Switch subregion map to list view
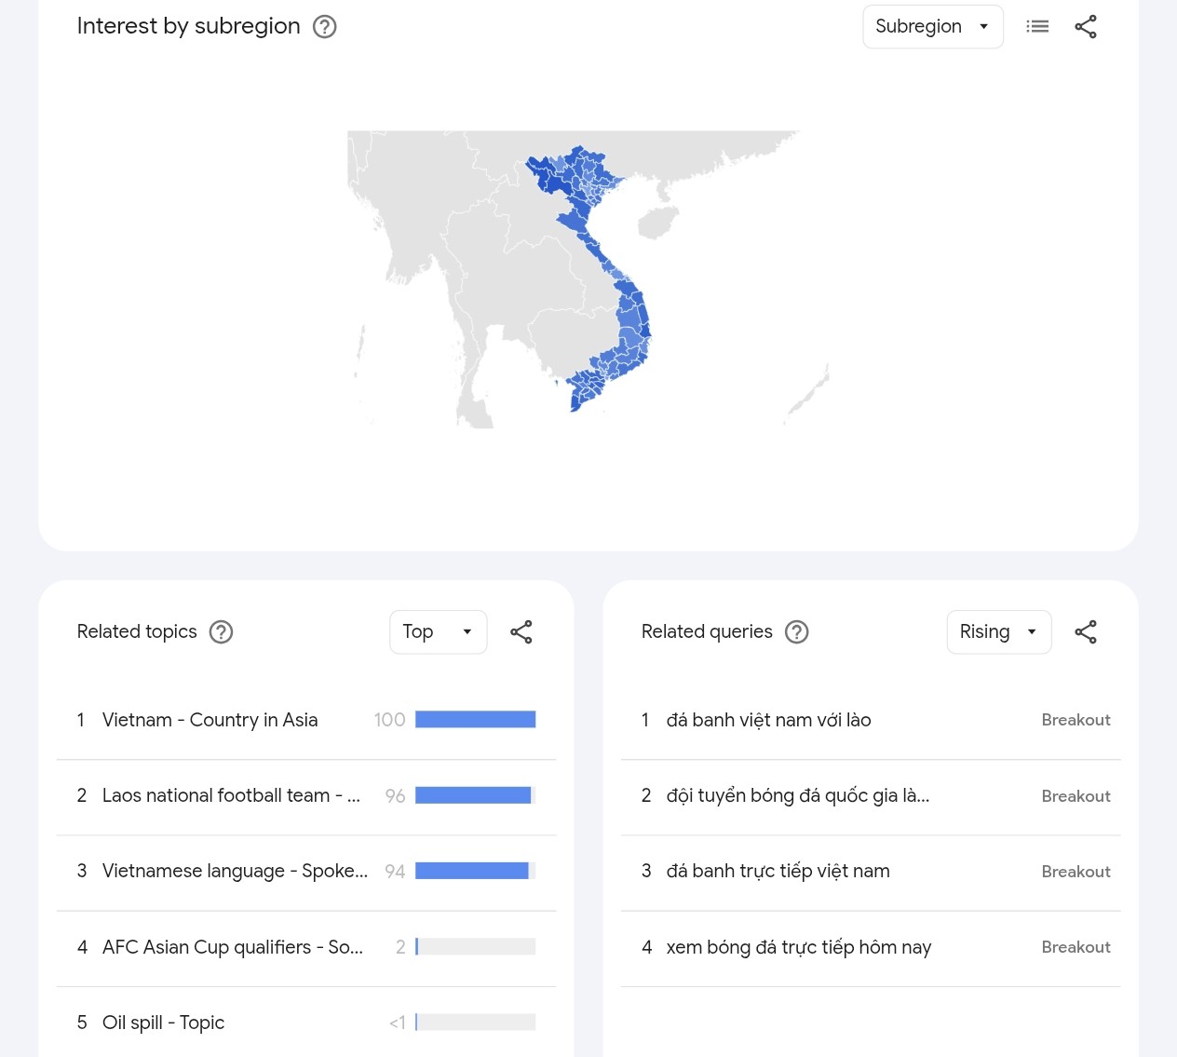Screen dimensions: 1177x1057 [x=1037, y=27]
